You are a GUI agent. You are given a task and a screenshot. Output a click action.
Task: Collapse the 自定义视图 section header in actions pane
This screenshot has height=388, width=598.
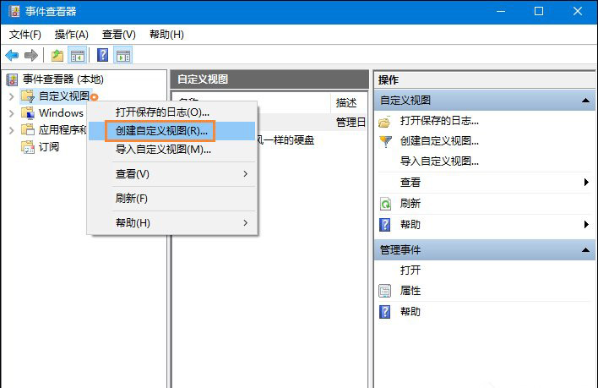point(586,101)
